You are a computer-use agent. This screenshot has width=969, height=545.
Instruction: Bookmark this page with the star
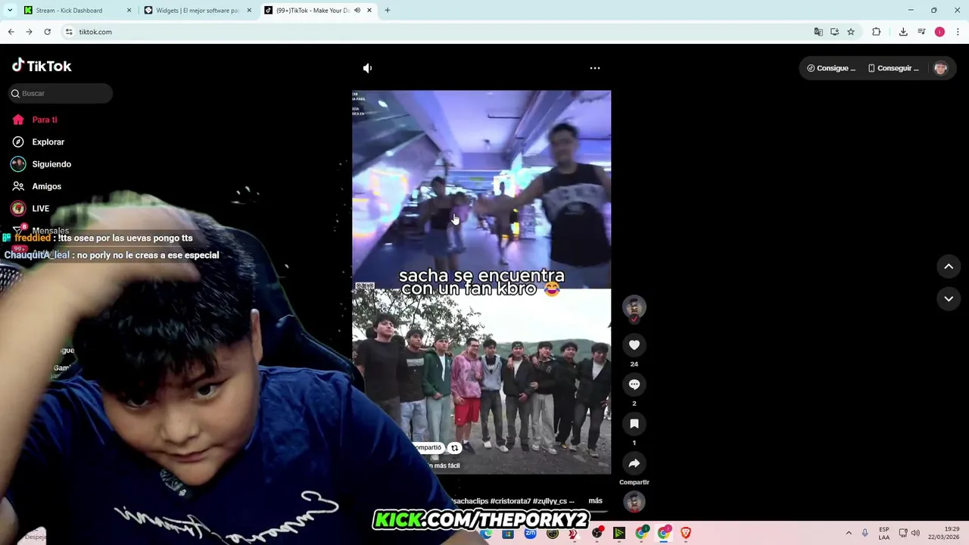pyautogui.click(x=851, y=32)
